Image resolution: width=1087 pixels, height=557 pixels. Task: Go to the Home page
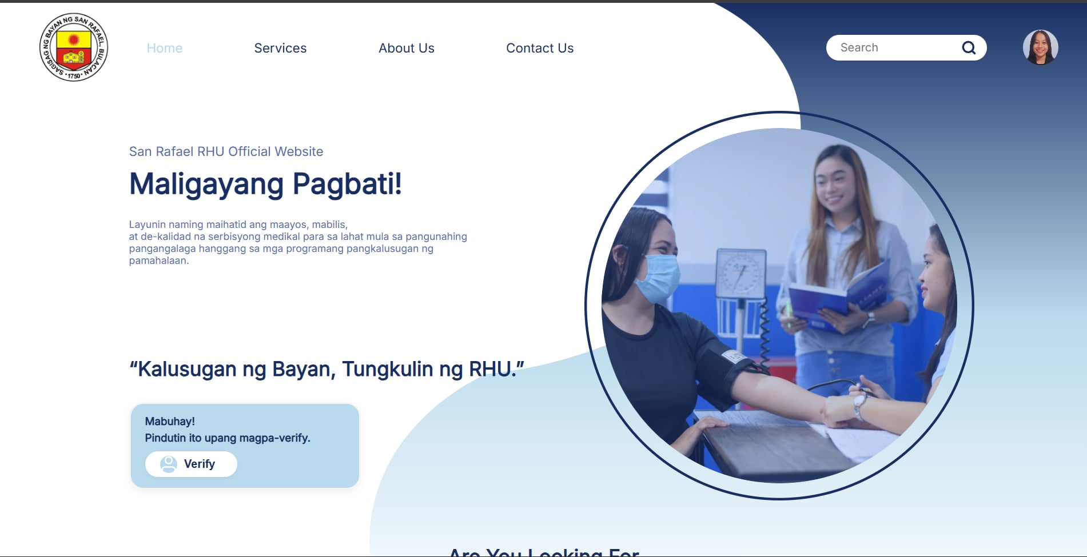click(x=165, y=48)
